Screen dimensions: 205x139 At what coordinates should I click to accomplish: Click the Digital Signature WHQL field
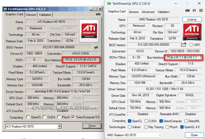[x=190, y=95]
